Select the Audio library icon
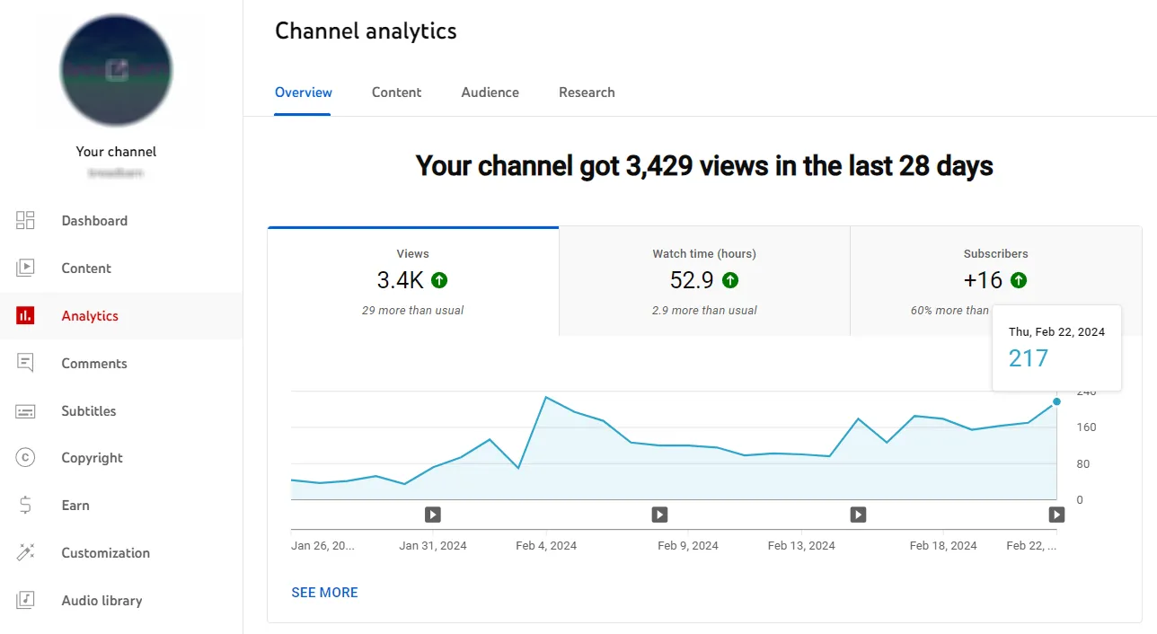The height and width of the screenshot is (634, 1157). click(x=25, y=600)
